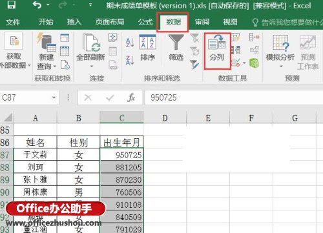Switch to the 审阅 tab
Image resolution: width=323 pixels, height=233 pixels.
pos(202,22)
